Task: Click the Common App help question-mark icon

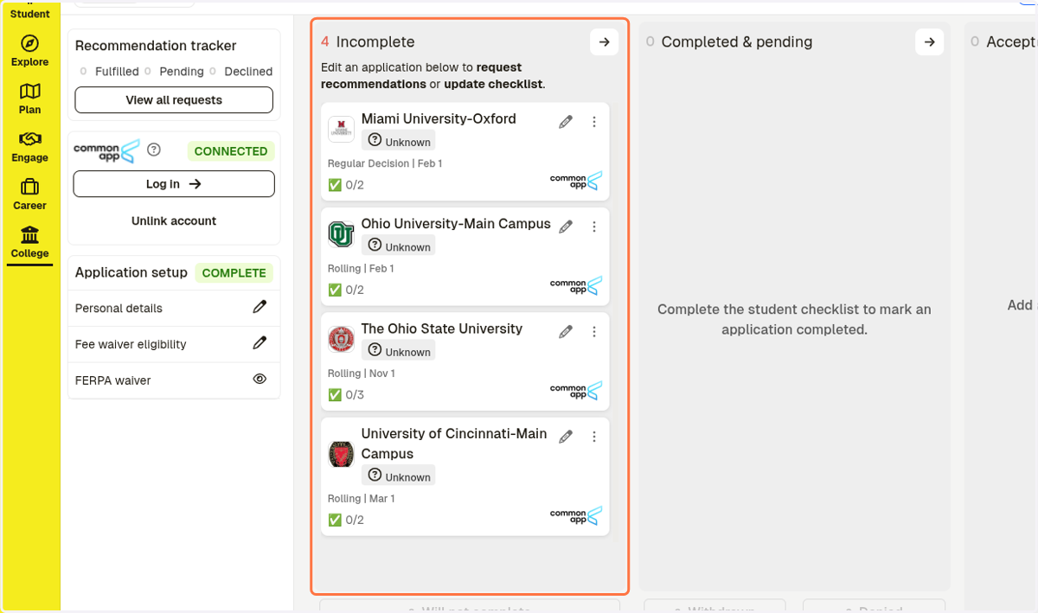Action: pyautogui.click(x=154, y=150)
